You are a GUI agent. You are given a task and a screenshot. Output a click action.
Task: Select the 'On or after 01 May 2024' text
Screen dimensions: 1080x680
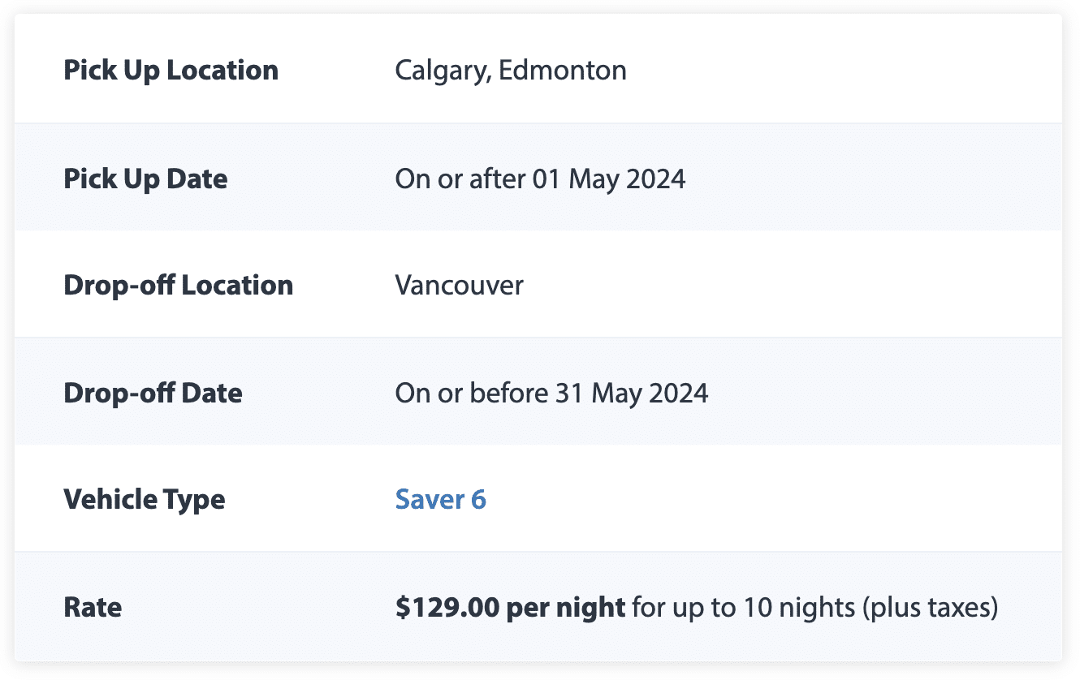click(x=540, y=179)
